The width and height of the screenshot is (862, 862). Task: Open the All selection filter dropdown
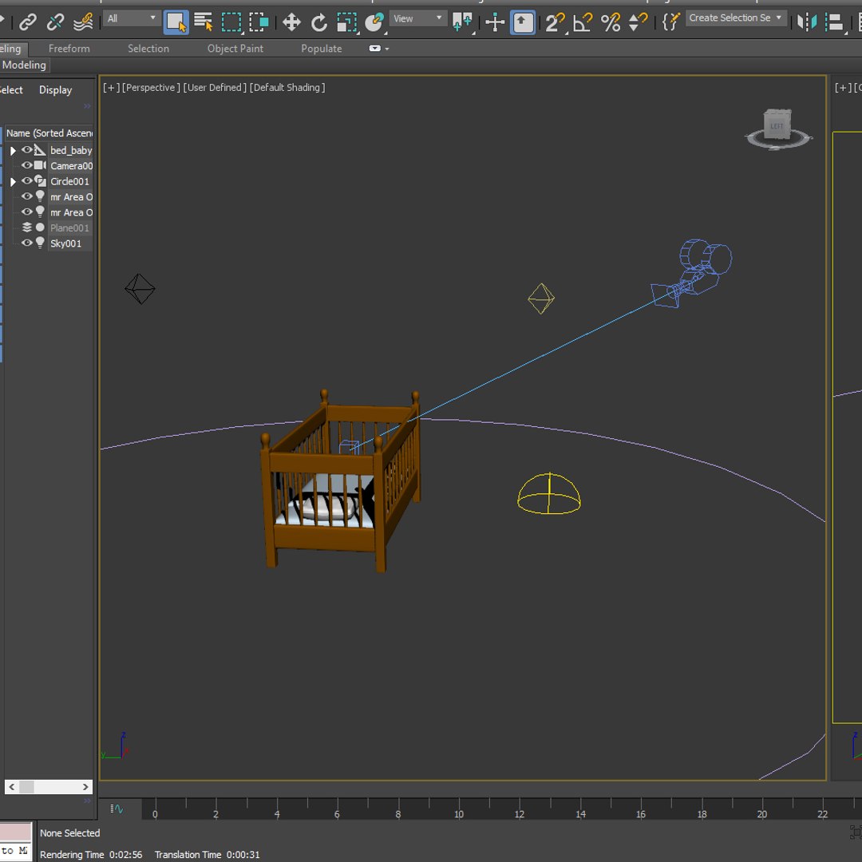132,18
